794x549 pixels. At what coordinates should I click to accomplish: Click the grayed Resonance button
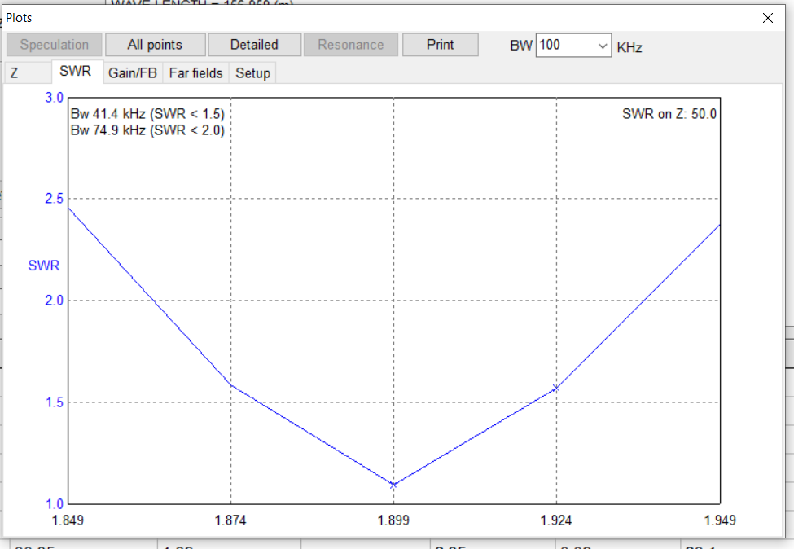click(351, 45)
